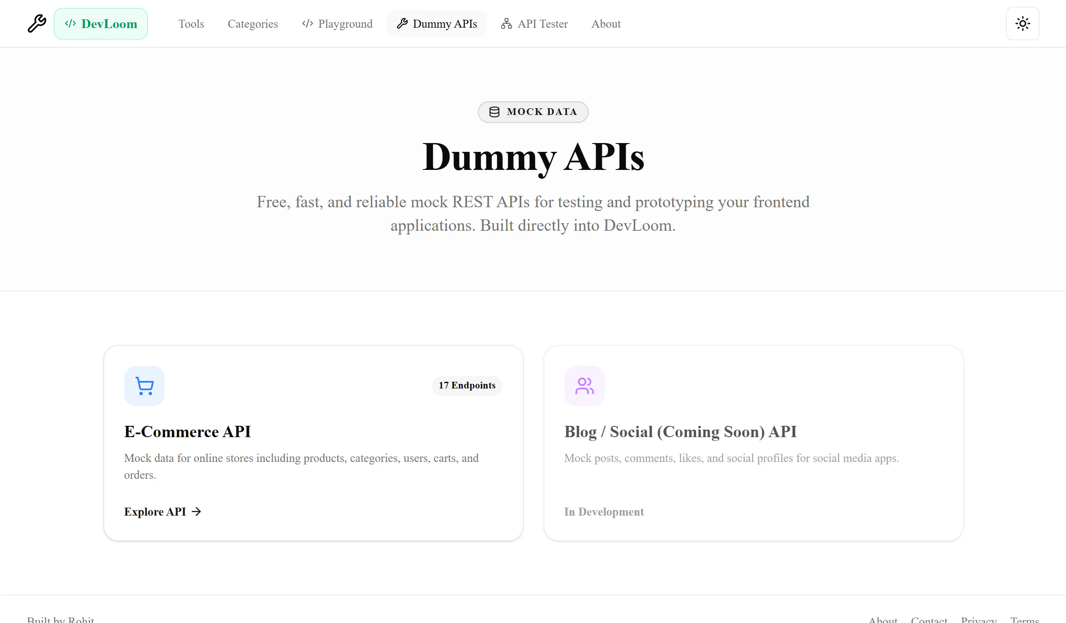This screenshot has height=623, width=1066.
Task: Open the DevLoom home badge
Action: (101, 23)
